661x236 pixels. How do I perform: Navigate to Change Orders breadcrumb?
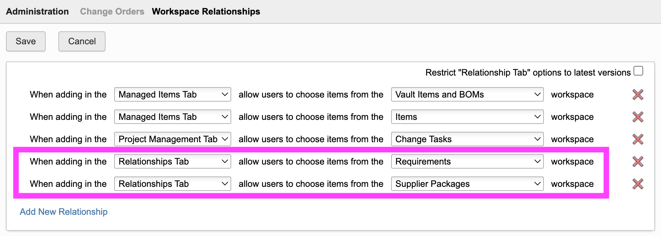coord(112,12)
